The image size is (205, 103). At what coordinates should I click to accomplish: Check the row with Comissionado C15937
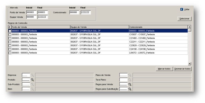(x=10, y=34)
